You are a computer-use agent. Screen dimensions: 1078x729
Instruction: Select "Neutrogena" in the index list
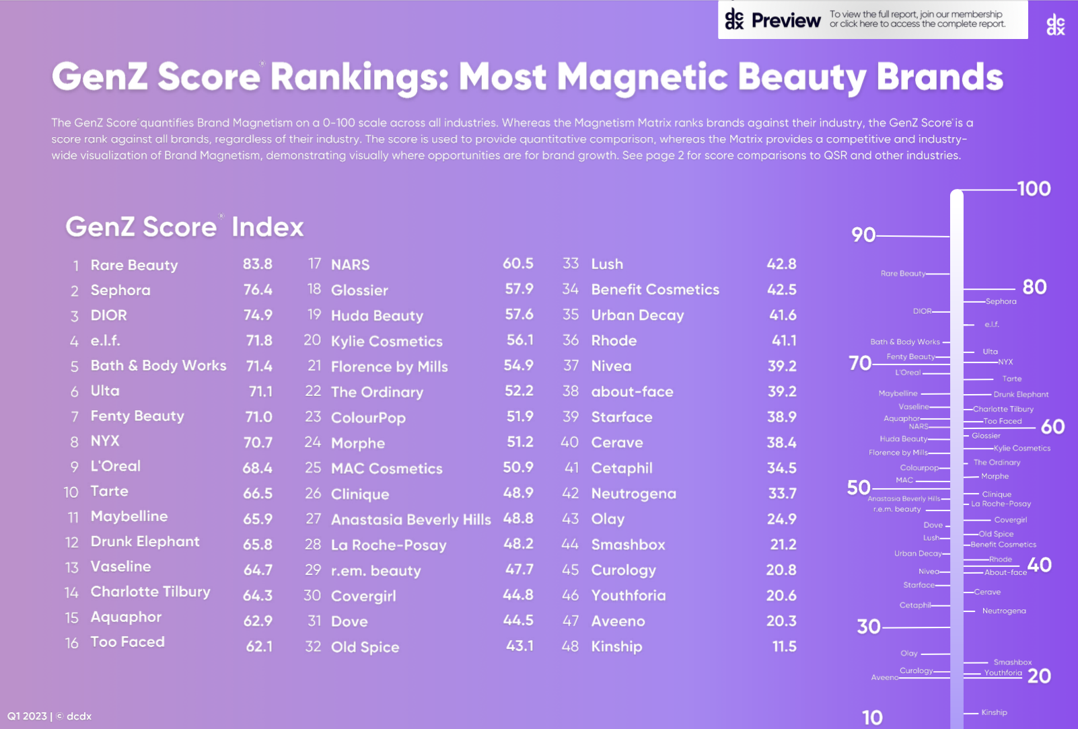[634, 494]
